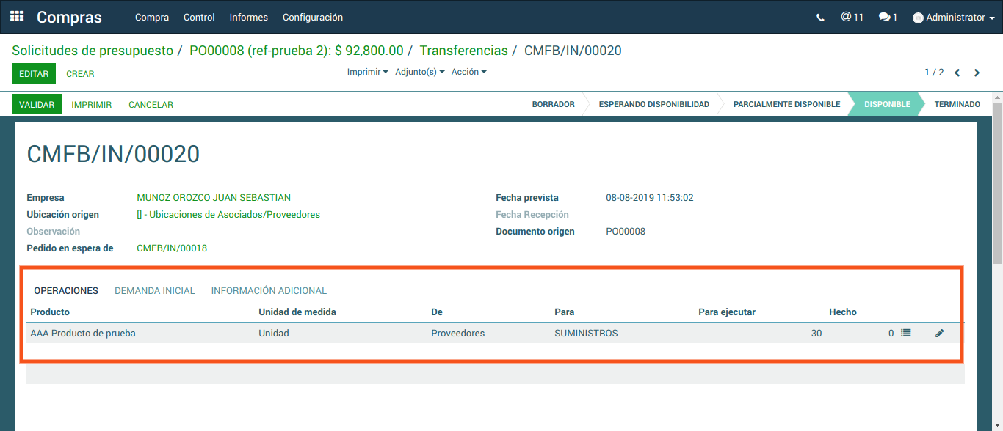Open the Configuración menu
Screen dimensions: 1003x431
(312, 18)
